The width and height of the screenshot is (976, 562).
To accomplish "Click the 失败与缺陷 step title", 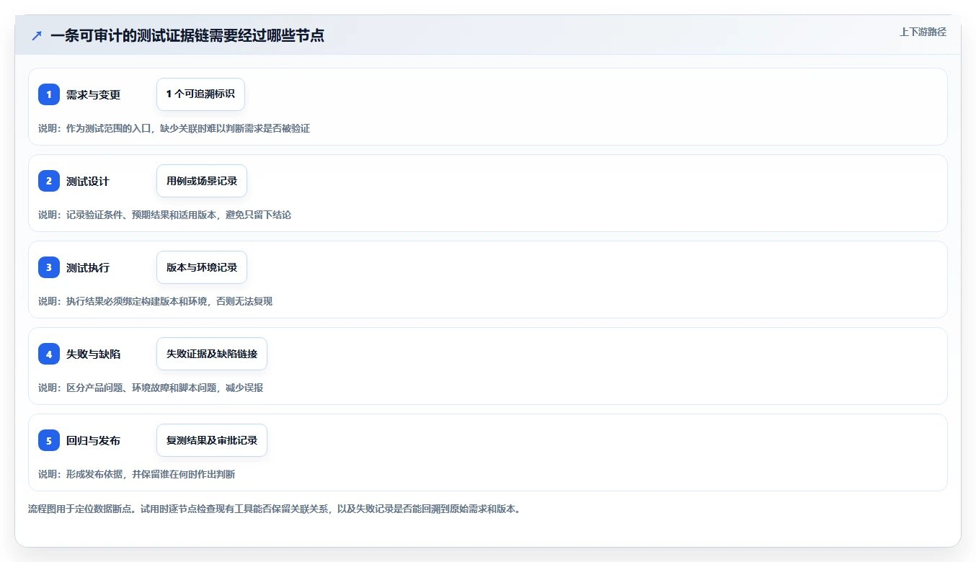I will click(93, 354).
